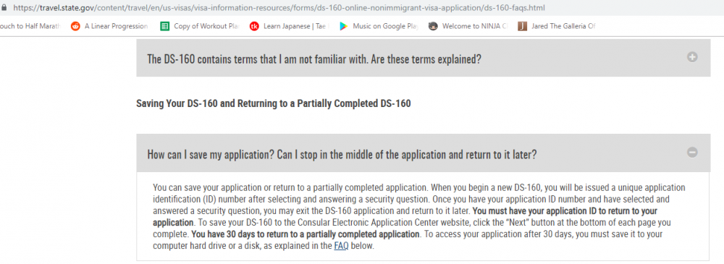Open the 'DS-160 contains terms' question header
The image size is (724, 264).
[x=423, y=58]
